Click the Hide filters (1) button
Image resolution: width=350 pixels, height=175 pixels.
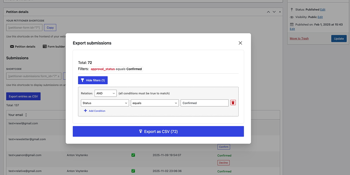click(93, 80)
